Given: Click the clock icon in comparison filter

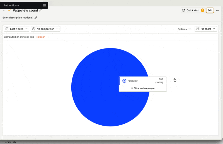Looking at the screenshot, I should pyautogui.click(x=33, y=29).
